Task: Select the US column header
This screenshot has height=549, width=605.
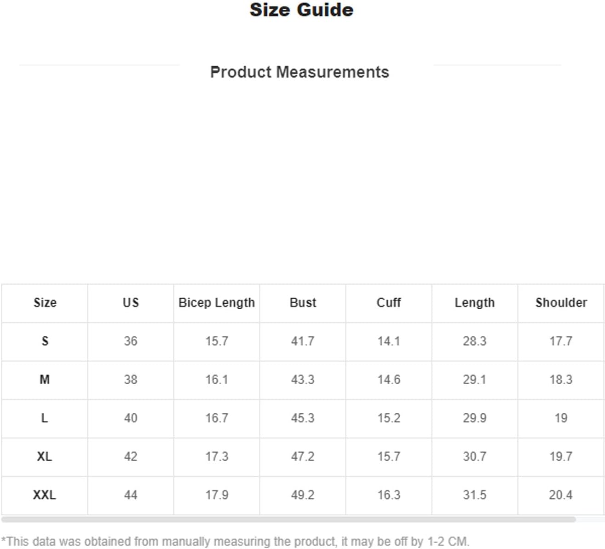Action: 131,303
